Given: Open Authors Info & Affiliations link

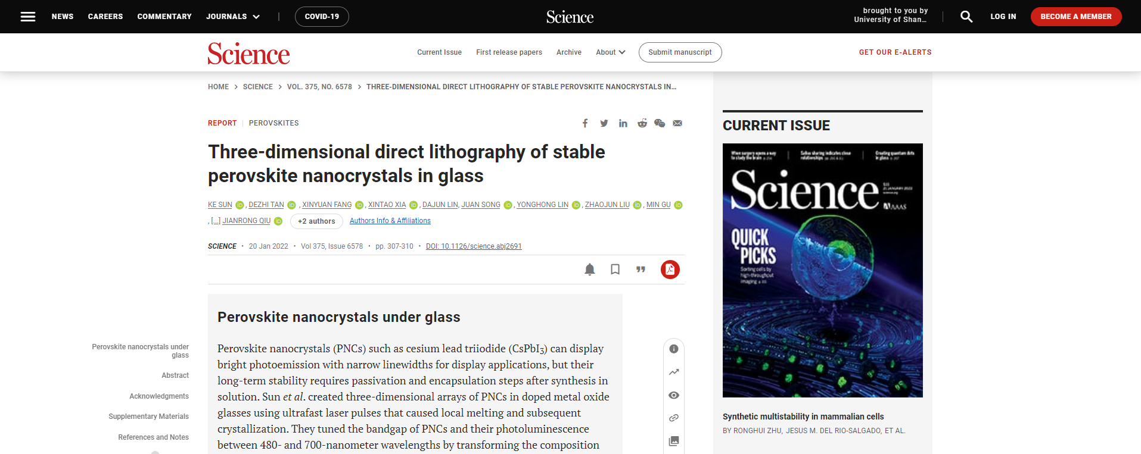Looking at the screenshot, I should (390, 221).
